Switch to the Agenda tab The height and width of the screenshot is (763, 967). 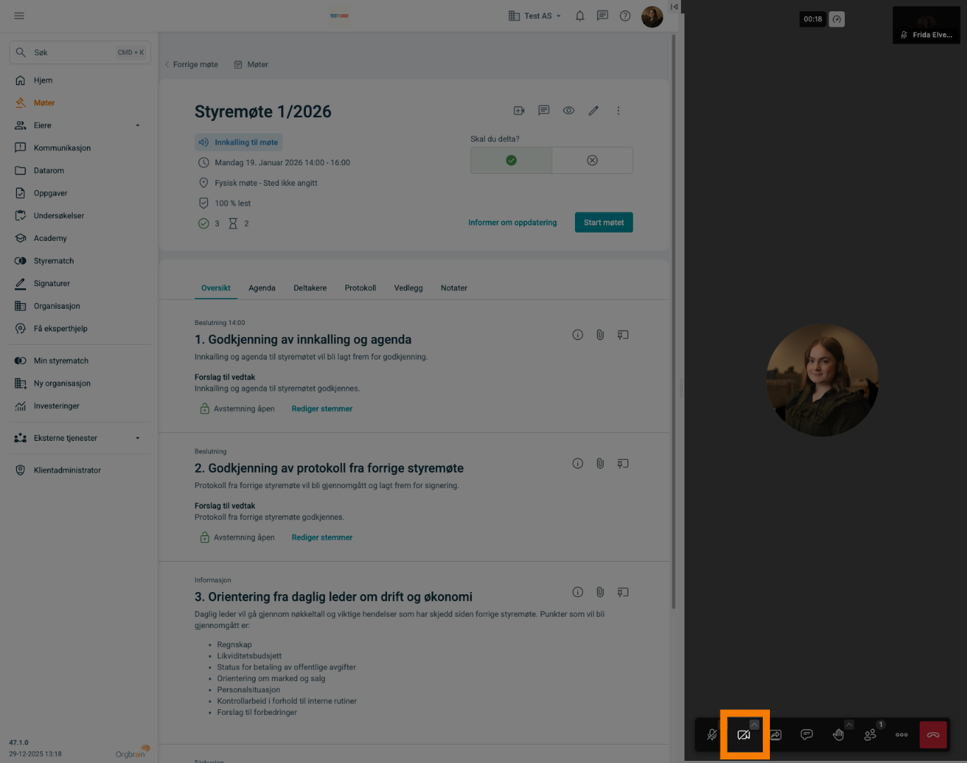(x=262, y=288)
